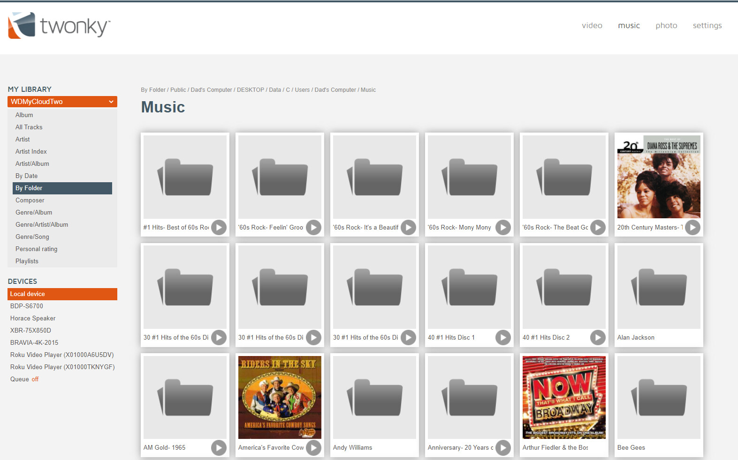Open Diana Ross & The Supremes album cover
Image resolution: width=738 pixels, height=460 pixels.
[659, 177]
